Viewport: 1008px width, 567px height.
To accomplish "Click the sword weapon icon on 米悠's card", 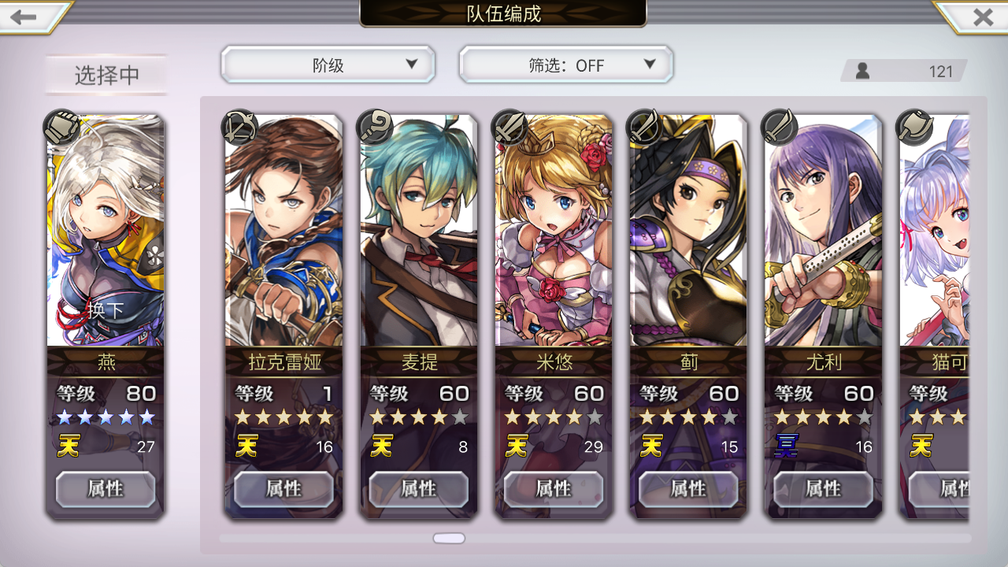I will [510, 128].
